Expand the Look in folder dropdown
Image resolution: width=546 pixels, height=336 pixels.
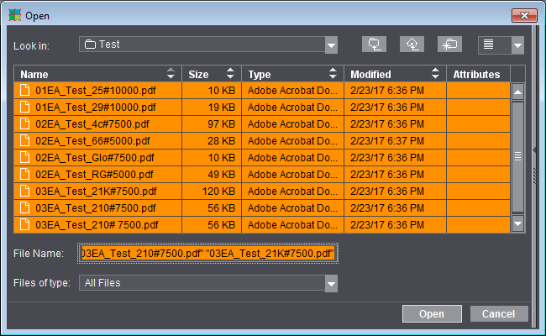[331, 45]
